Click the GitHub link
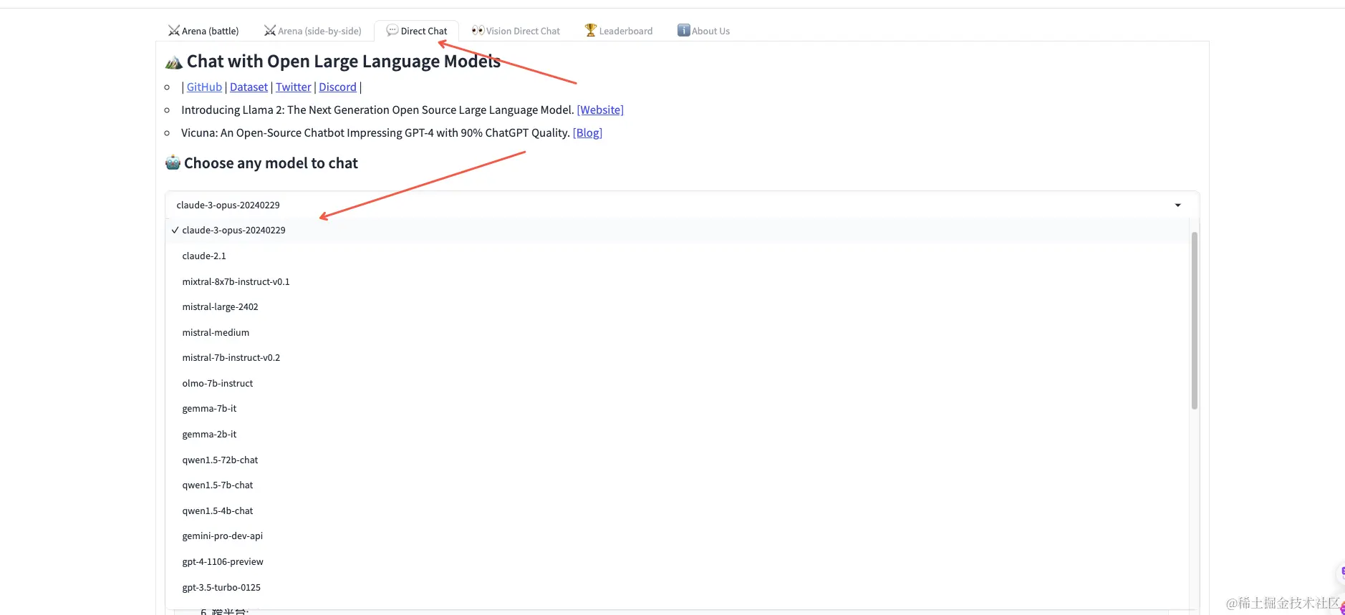This screenshot has width=1345, height=615. click(204, 87)
